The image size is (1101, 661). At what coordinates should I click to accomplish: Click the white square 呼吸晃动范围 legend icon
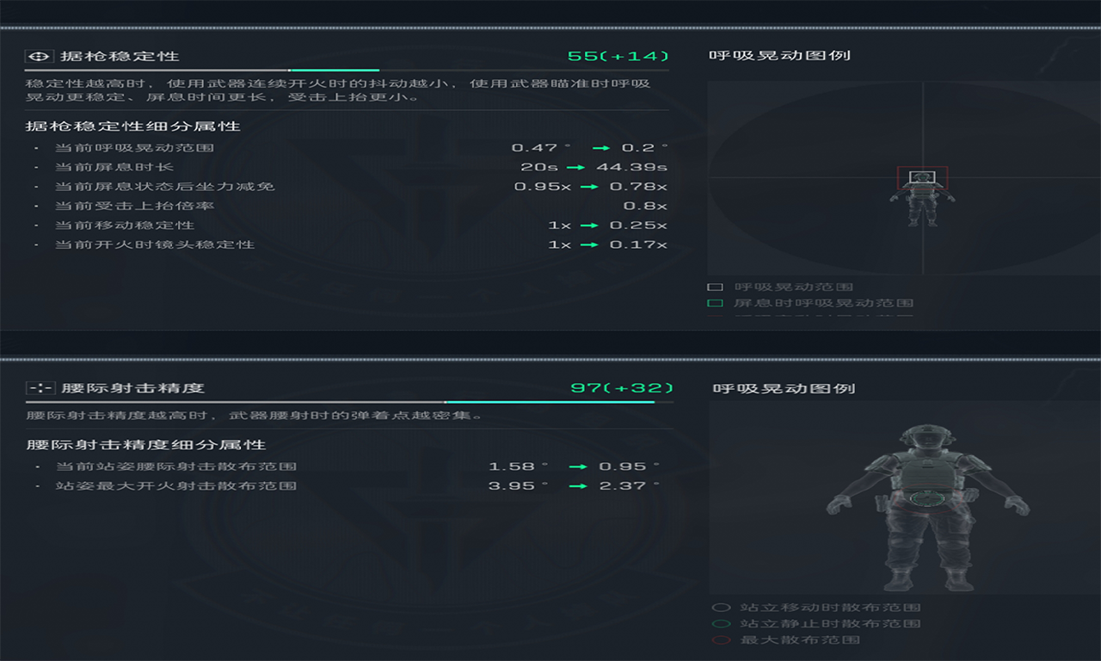[715, 287]
